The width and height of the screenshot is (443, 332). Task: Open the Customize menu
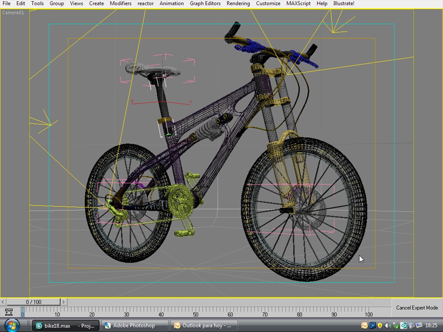click(x=268, y=3)
